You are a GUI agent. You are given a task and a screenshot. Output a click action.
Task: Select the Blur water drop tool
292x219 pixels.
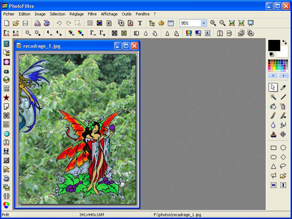point(273,125)
